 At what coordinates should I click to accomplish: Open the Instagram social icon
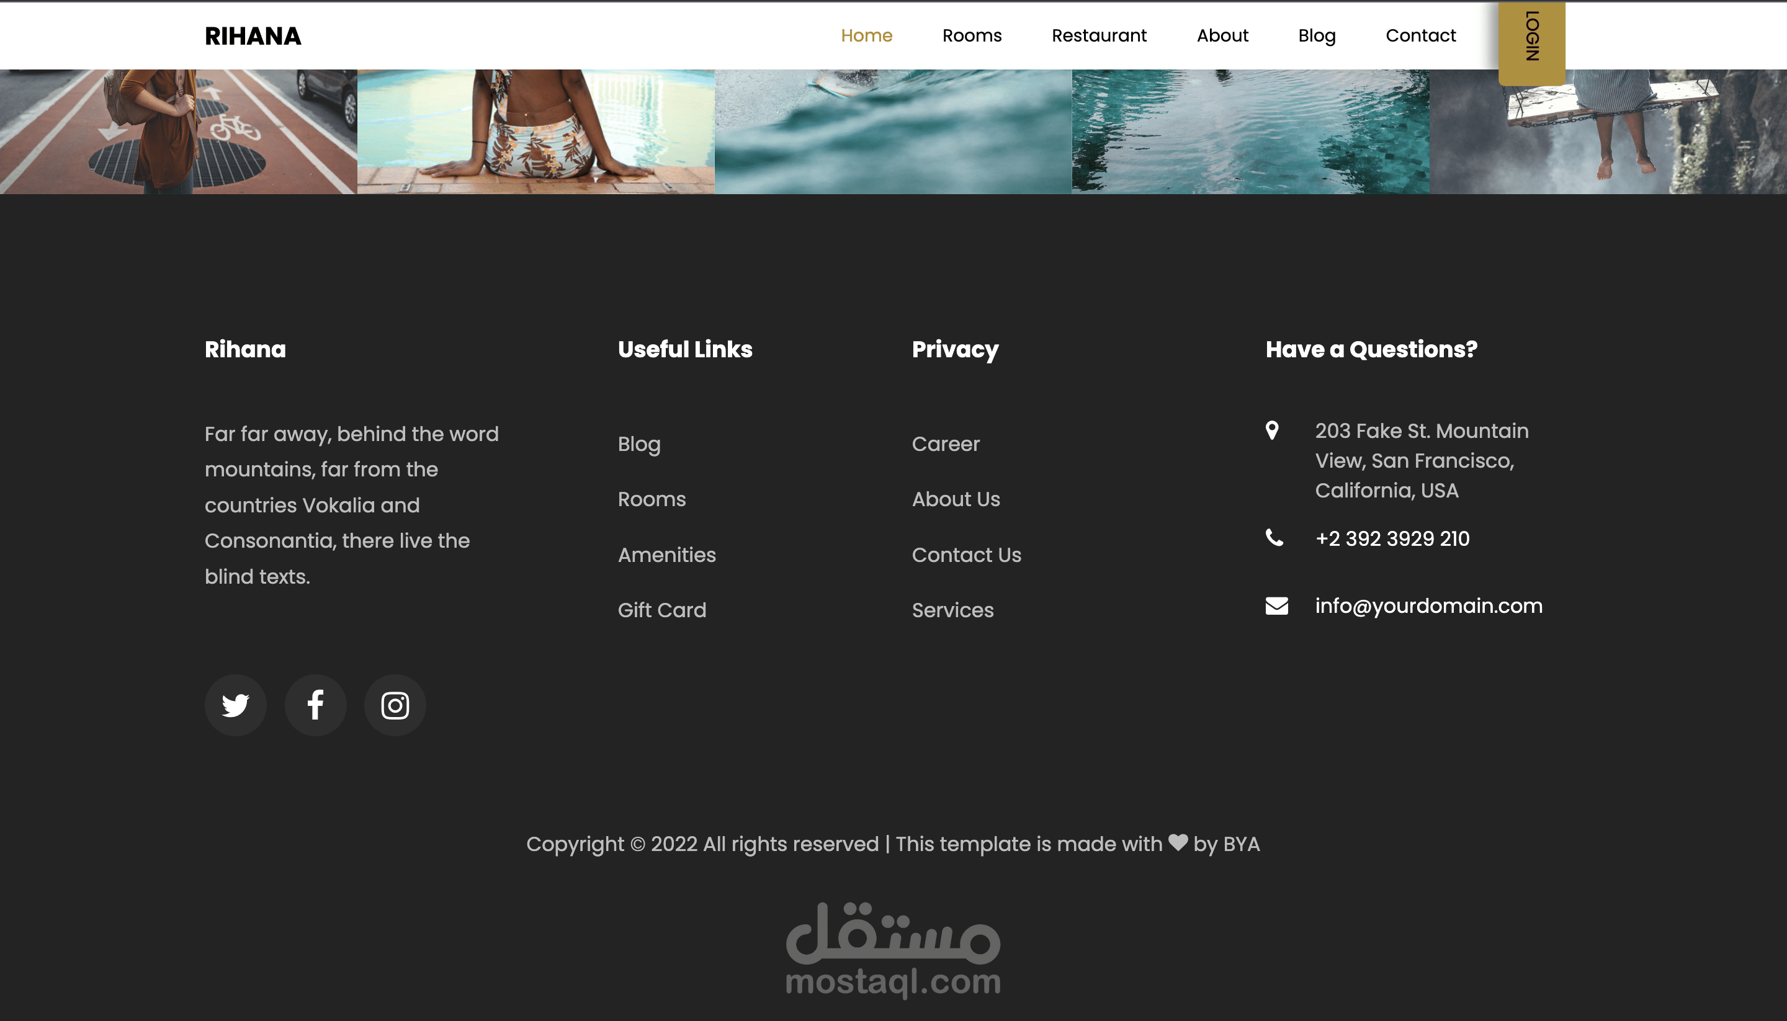pos(395,705)
